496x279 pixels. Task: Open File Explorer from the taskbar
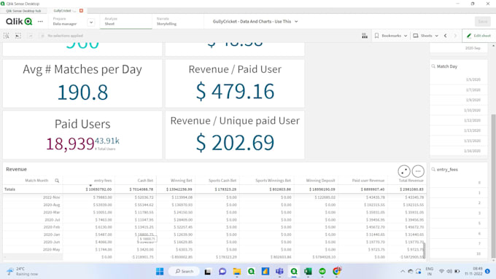click(x=237, y=271)
